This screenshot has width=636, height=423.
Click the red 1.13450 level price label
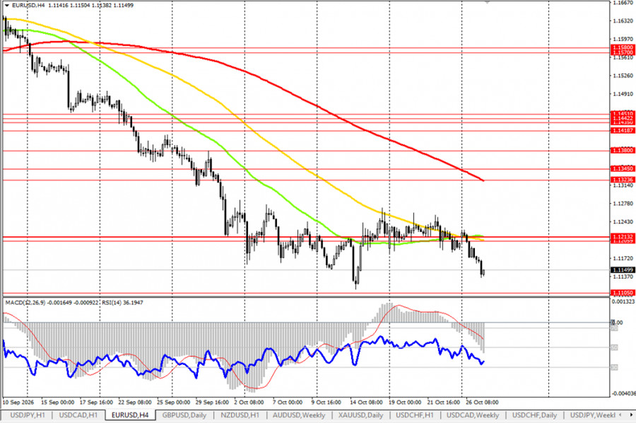623,168
